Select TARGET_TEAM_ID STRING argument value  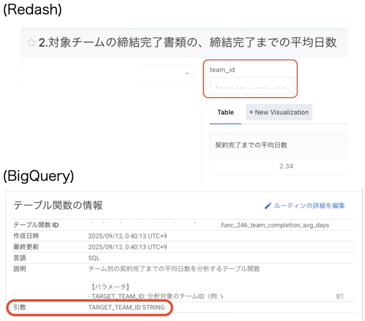(126, 307)
